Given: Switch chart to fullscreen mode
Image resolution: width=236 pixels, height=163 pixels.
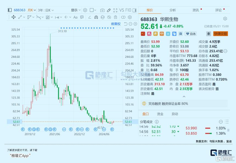Looking at the screenshot, I should tap(115, 10).
